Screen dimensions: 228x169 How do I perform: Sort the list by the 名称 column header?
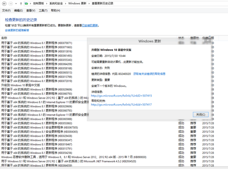4,38
